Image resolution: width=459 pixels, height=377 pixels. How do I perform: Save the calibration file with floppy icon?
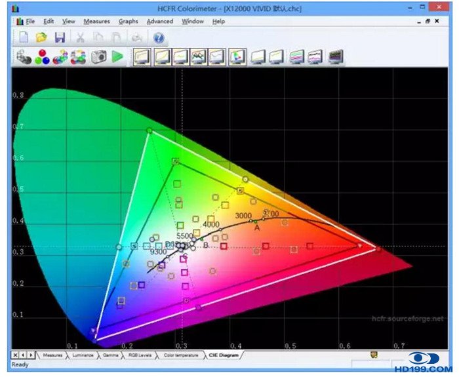[x=60, y=37]
